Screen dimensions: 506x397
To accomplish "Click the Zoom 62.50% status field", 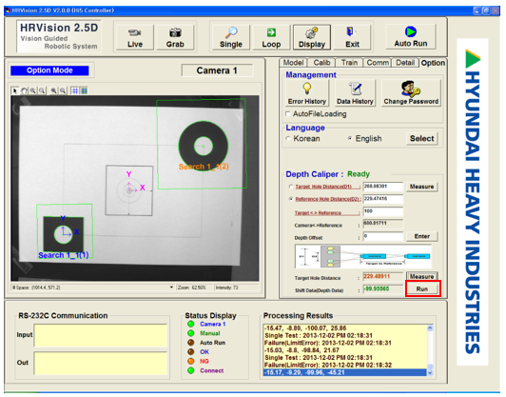I will (x=194, y=288).
